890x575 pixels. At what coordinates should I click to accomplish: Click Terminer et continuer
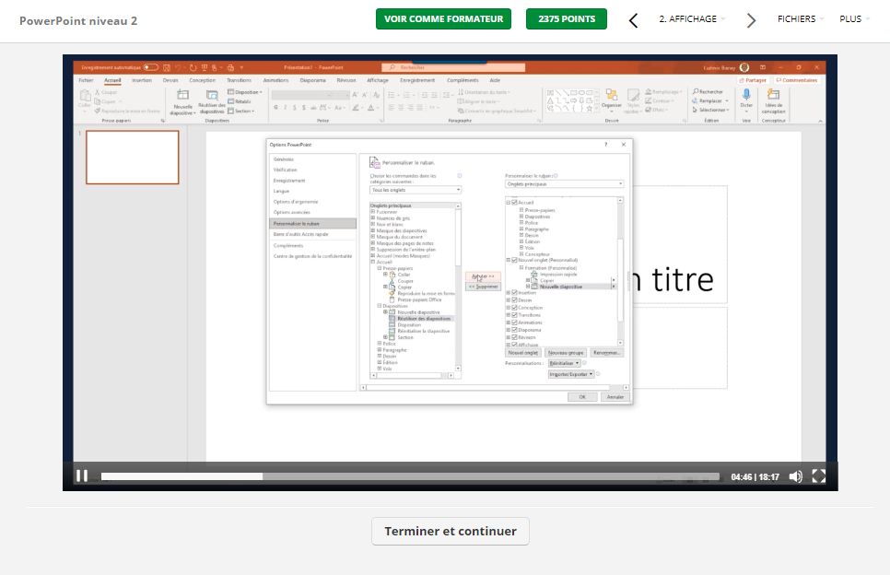point(451,532)
